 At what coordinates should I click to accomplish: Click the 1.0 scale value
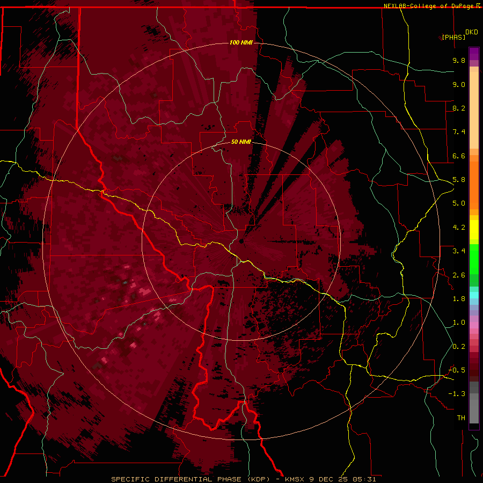(459, 323)
